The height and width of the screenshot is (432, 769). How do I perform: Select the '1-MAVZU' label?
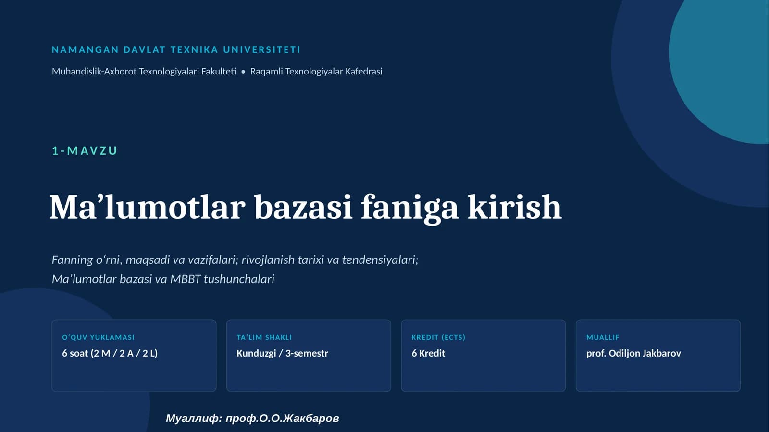(x=85, y=151)
